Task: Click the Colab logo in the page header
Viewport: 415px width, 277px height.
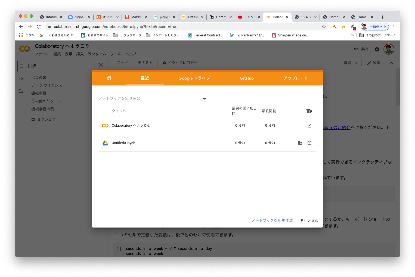Action: (25, 49)
